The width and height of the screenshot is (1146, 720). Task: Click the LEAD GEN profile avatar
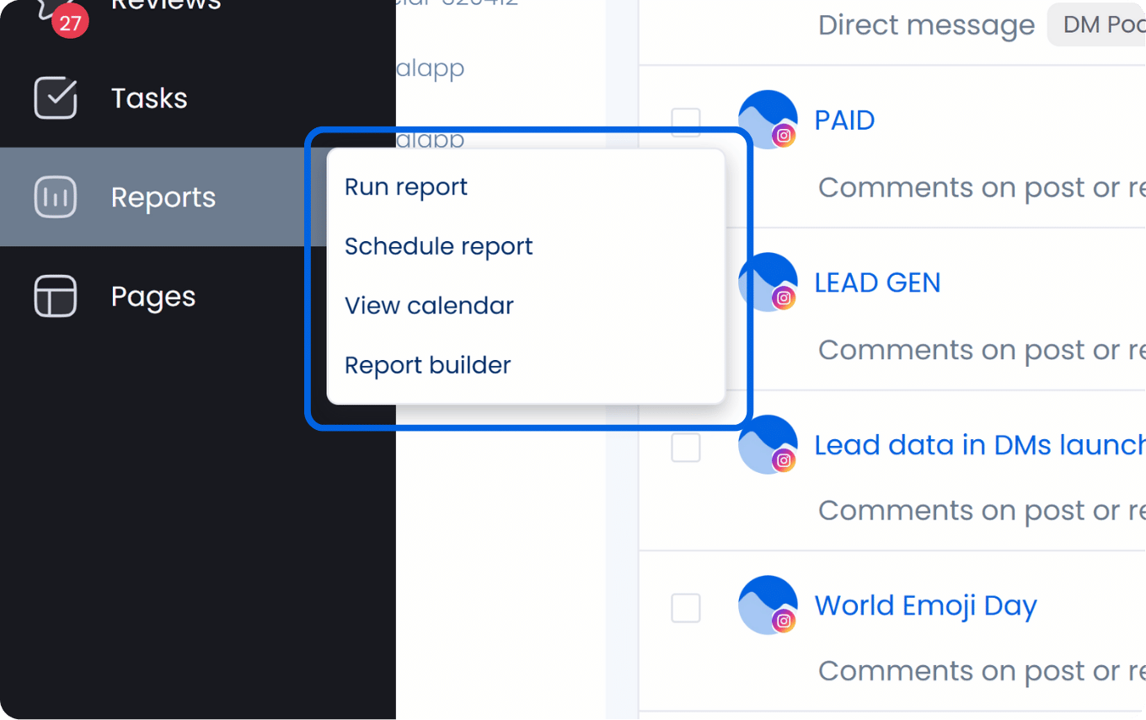[768, 282]
